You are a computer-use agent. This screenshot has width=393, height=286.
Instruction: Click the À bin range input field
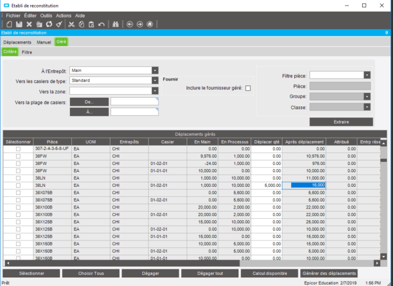[x=134, y=112]
